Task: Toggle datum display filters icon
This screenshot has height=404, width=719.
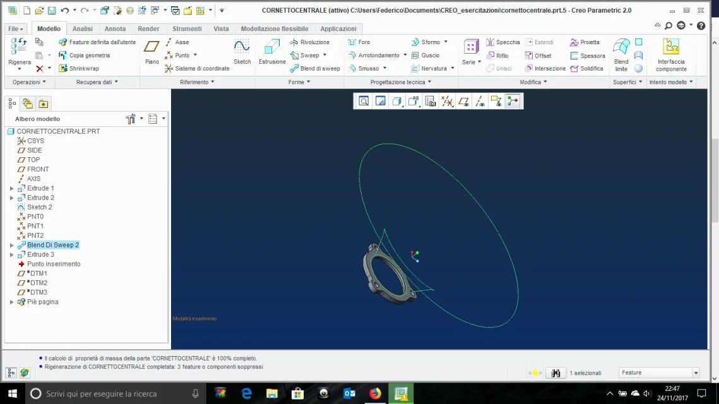Action: (447, 102)
